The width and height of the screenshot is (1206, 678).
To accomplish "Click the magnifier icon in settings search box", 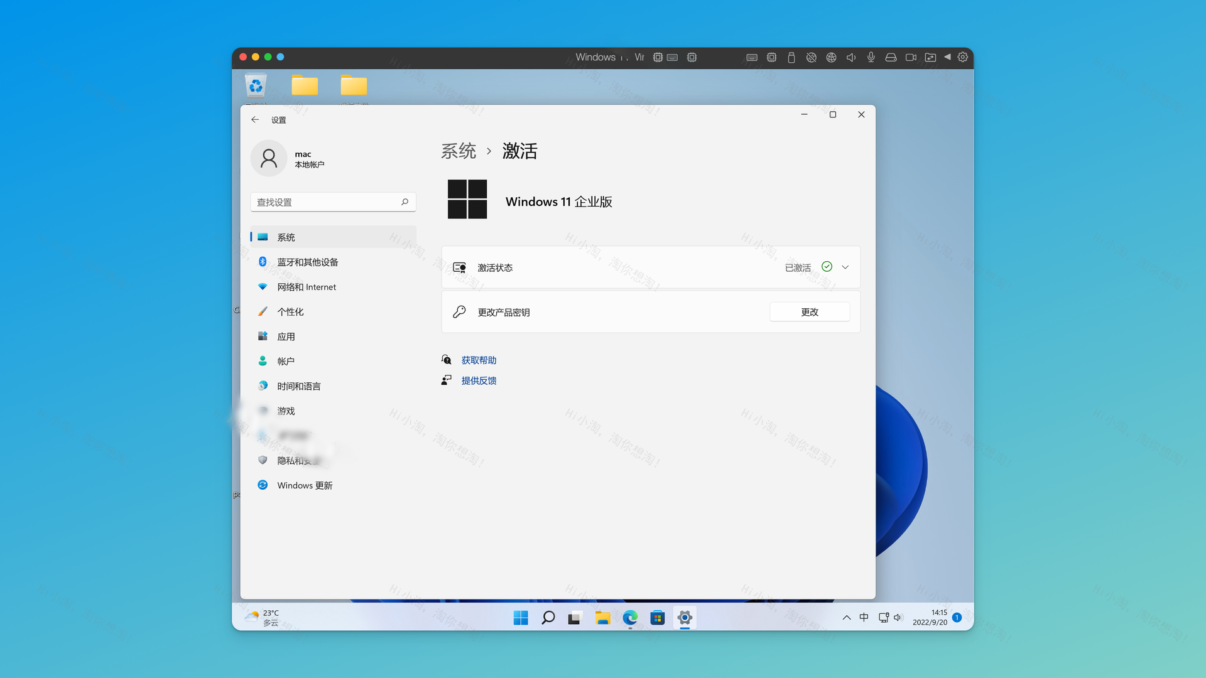I will tap(405, 202).
